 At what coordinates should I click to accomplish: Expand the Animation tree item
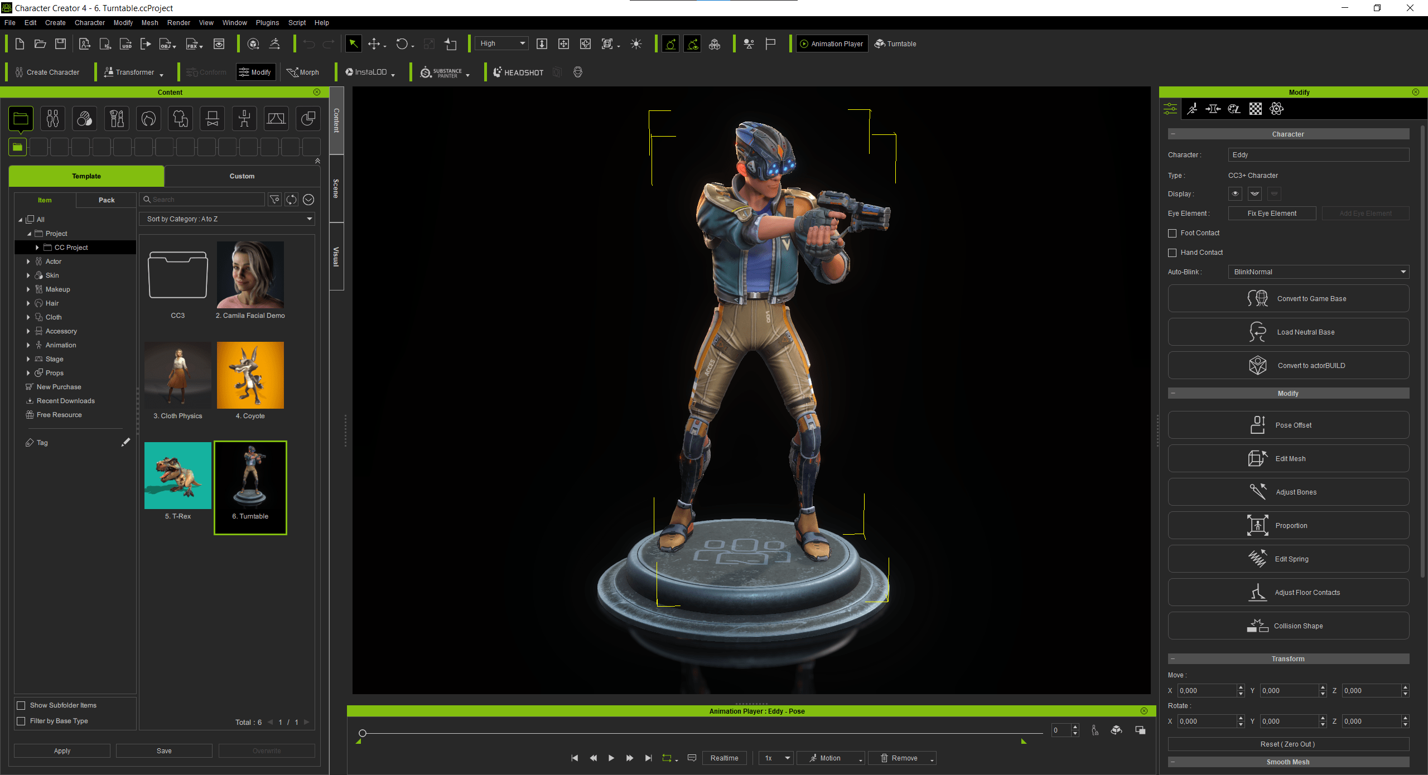(28, 345)
